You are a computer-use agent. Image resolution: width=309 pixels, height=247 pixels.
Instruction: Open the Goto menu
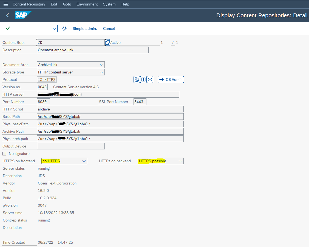tap(67, 4)
